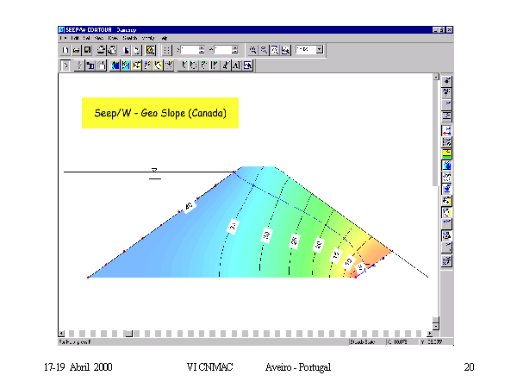Click the contour label '40' on the dam

189,206
